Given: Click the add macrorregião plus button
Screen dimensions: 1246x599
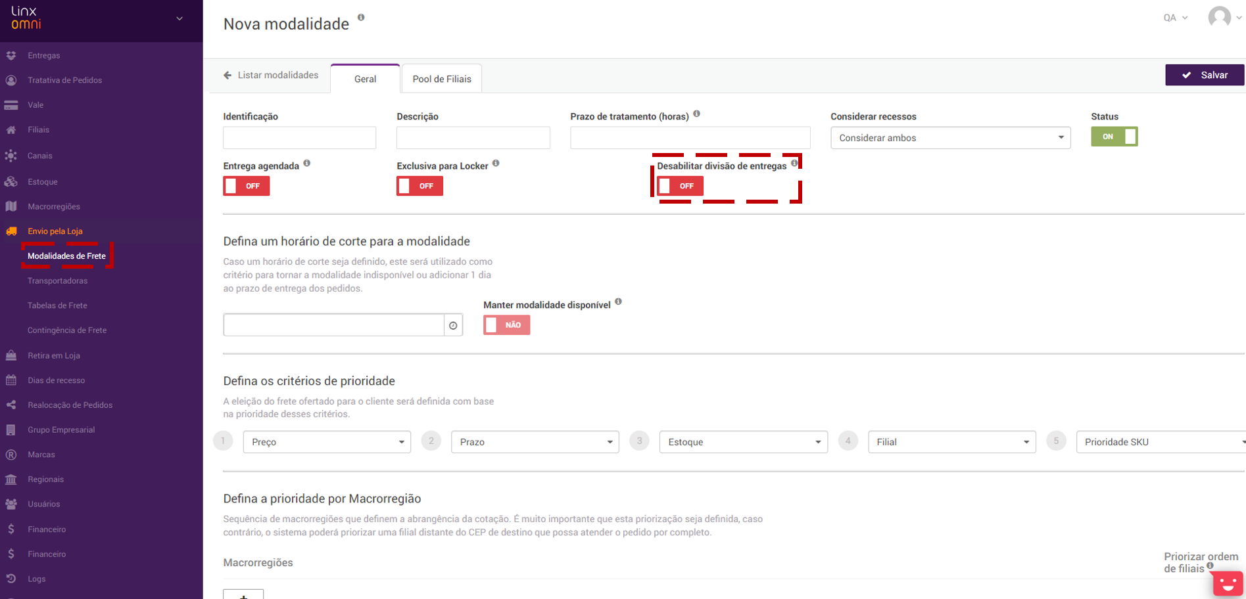Looking at the screenshot, I should point(243,594).
